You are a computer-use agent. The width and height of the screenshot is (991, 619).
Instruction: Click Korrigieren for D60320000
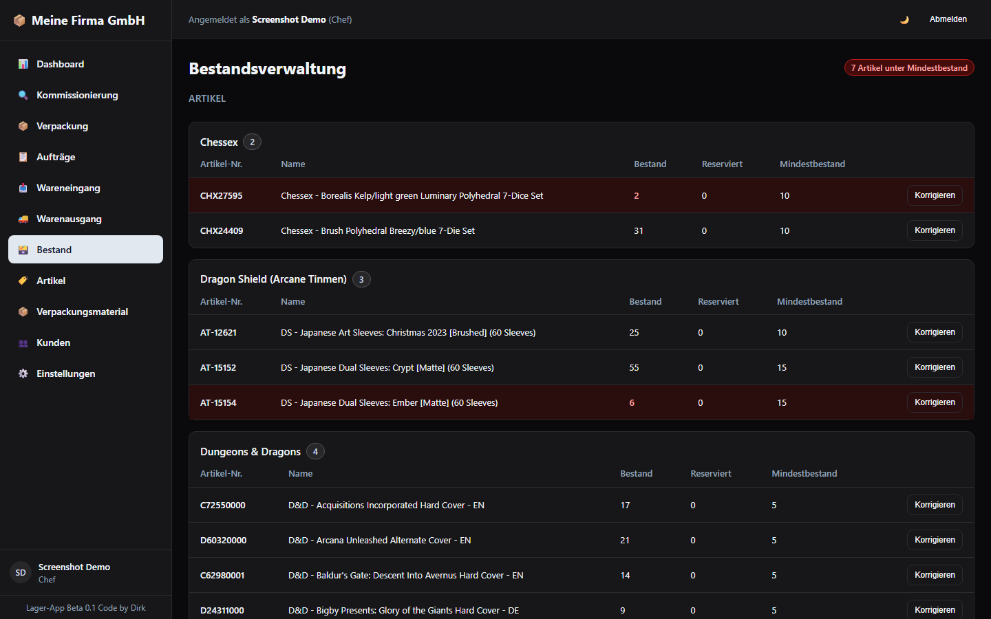pos(935,540)
